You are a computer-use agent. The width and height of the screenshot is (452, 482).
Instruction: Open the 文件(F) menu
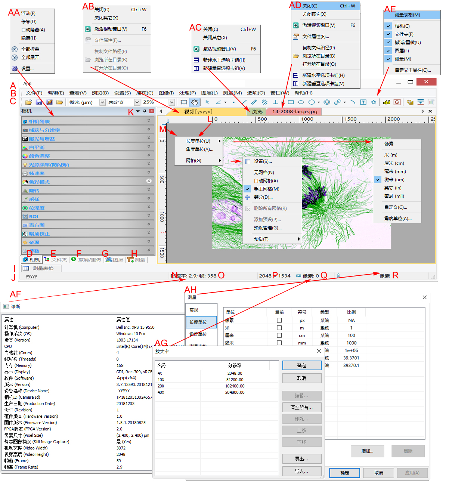34,93
